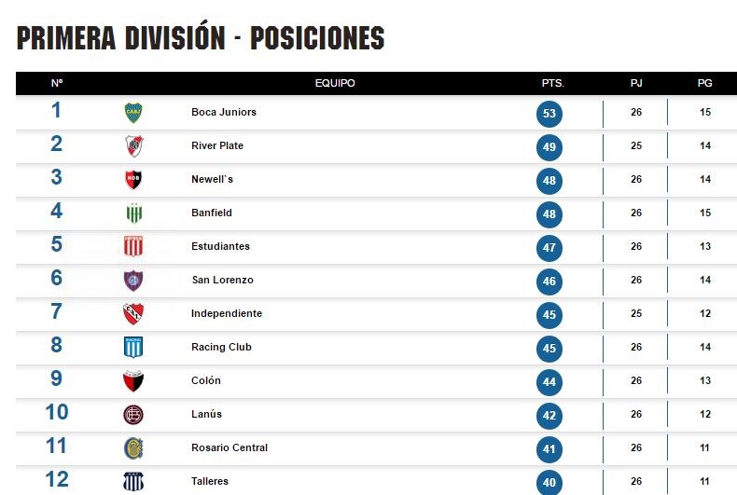Click Boca Juniors' 53 points badge
737x495 pixels.
(549, 114)
